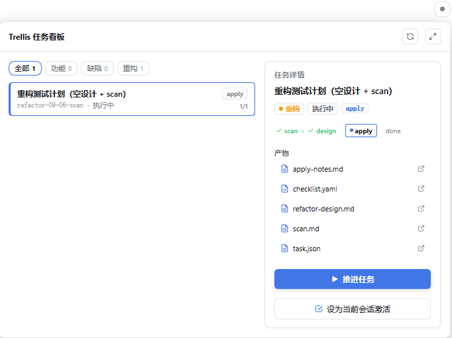Select the design stage step
This screenshot has width=452, height=338.
coord(322,131)
